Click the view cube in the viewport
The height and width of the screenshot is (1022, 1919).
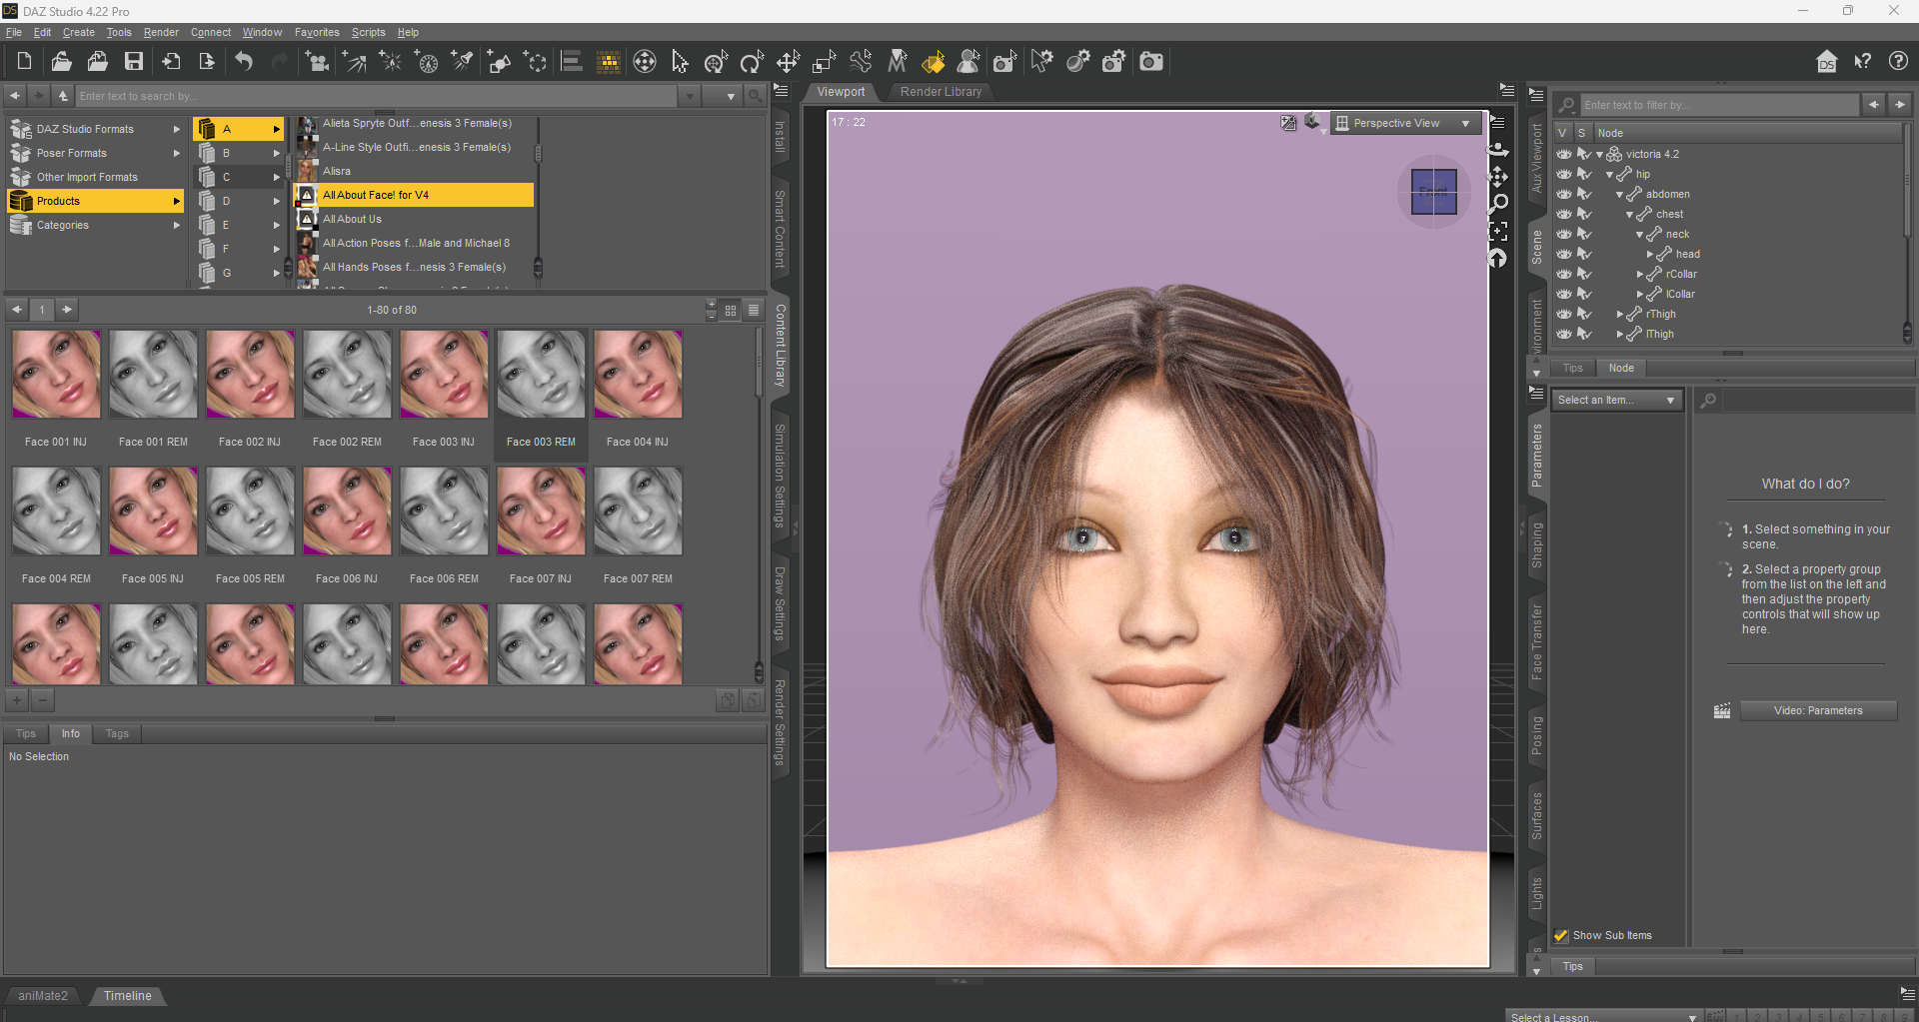click(x=1433, y=191)
